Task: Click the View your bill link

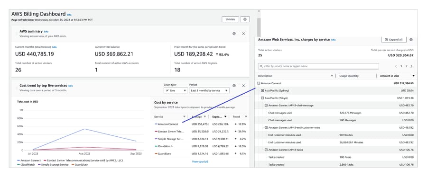Action: [x=200, y=161]
